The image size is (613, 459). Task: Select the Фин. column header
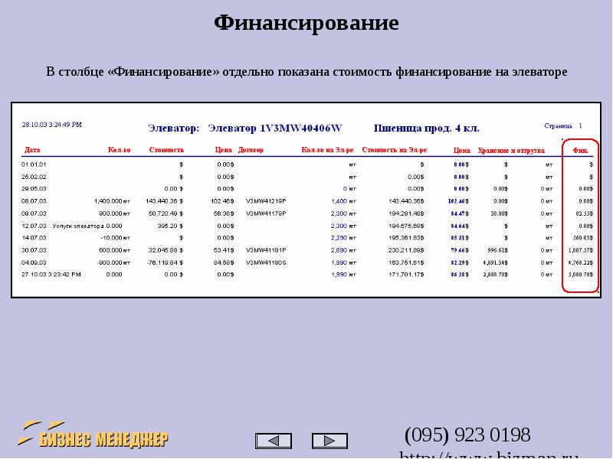(581, 151)
